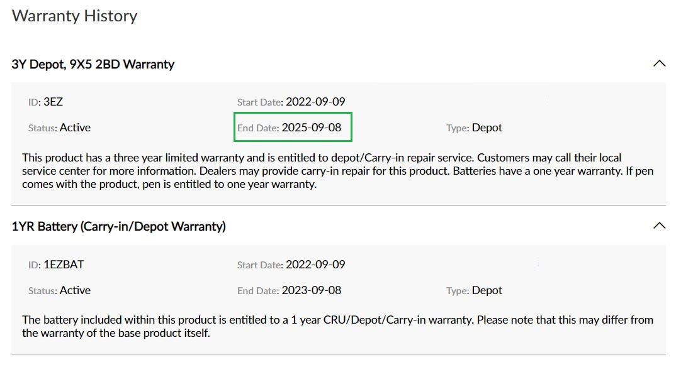676x367 pixels.
Task: Click the Warranty History page title
Action: (x=74, y=16)
